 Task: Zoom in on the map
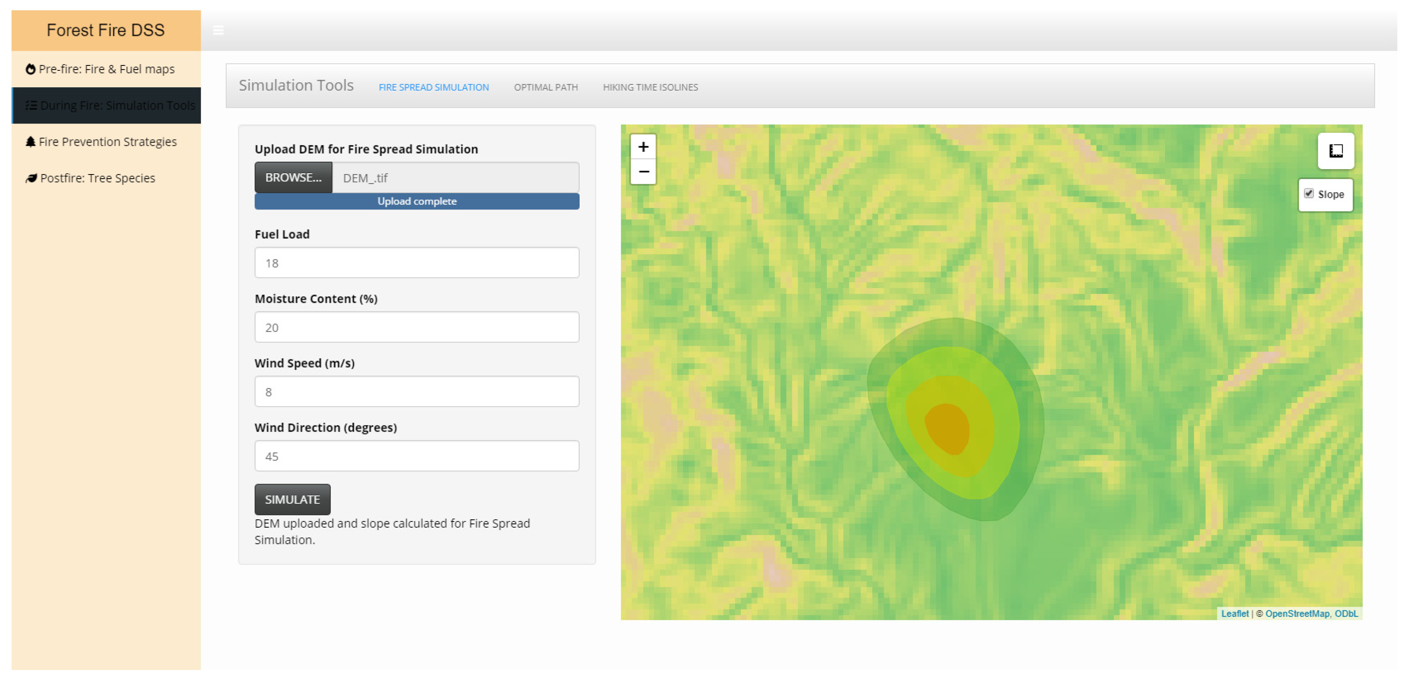(643, 147)
